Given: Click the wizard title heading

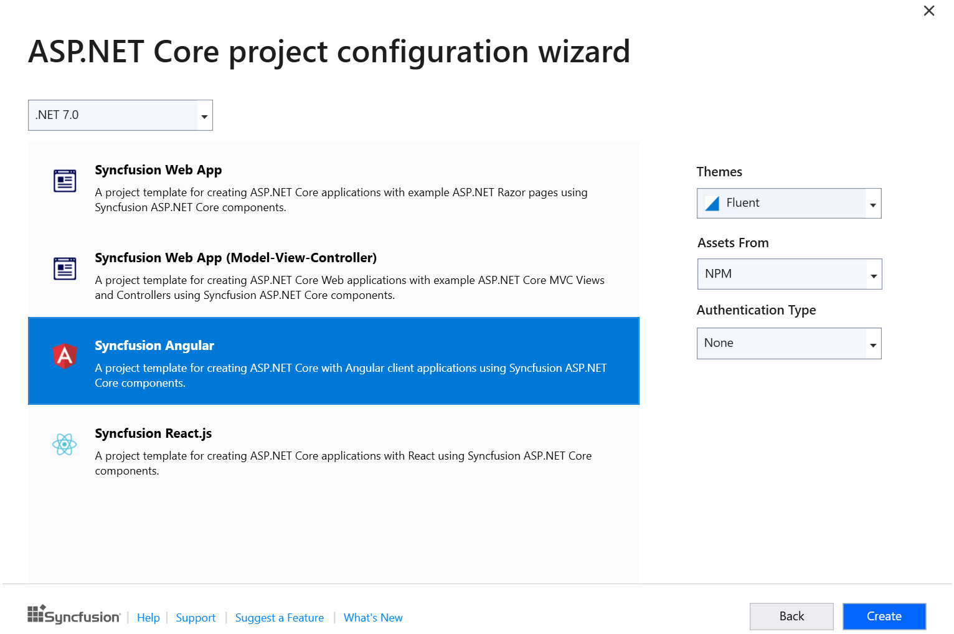Looking at the screenshot, I should coord(329,52).
